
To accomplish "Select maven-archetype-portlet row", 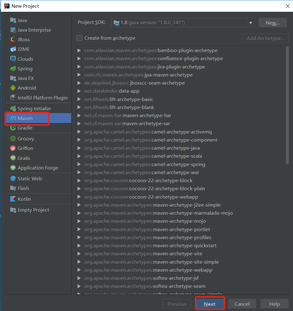I will pos(181,229).
